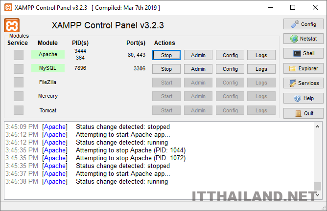The height and width of the screenshot is (211, 327).
Task: Click Tomcat Logs button
Action: (261, 110)
